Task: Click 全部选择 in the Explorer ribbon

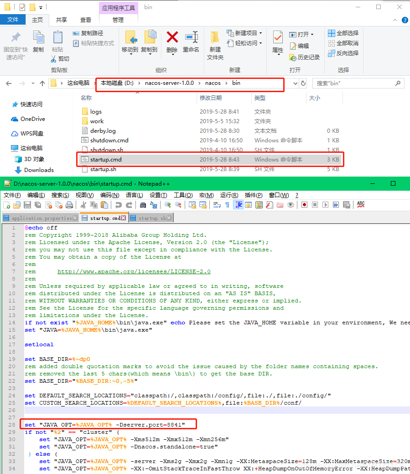Action: [x=343, y=33]
